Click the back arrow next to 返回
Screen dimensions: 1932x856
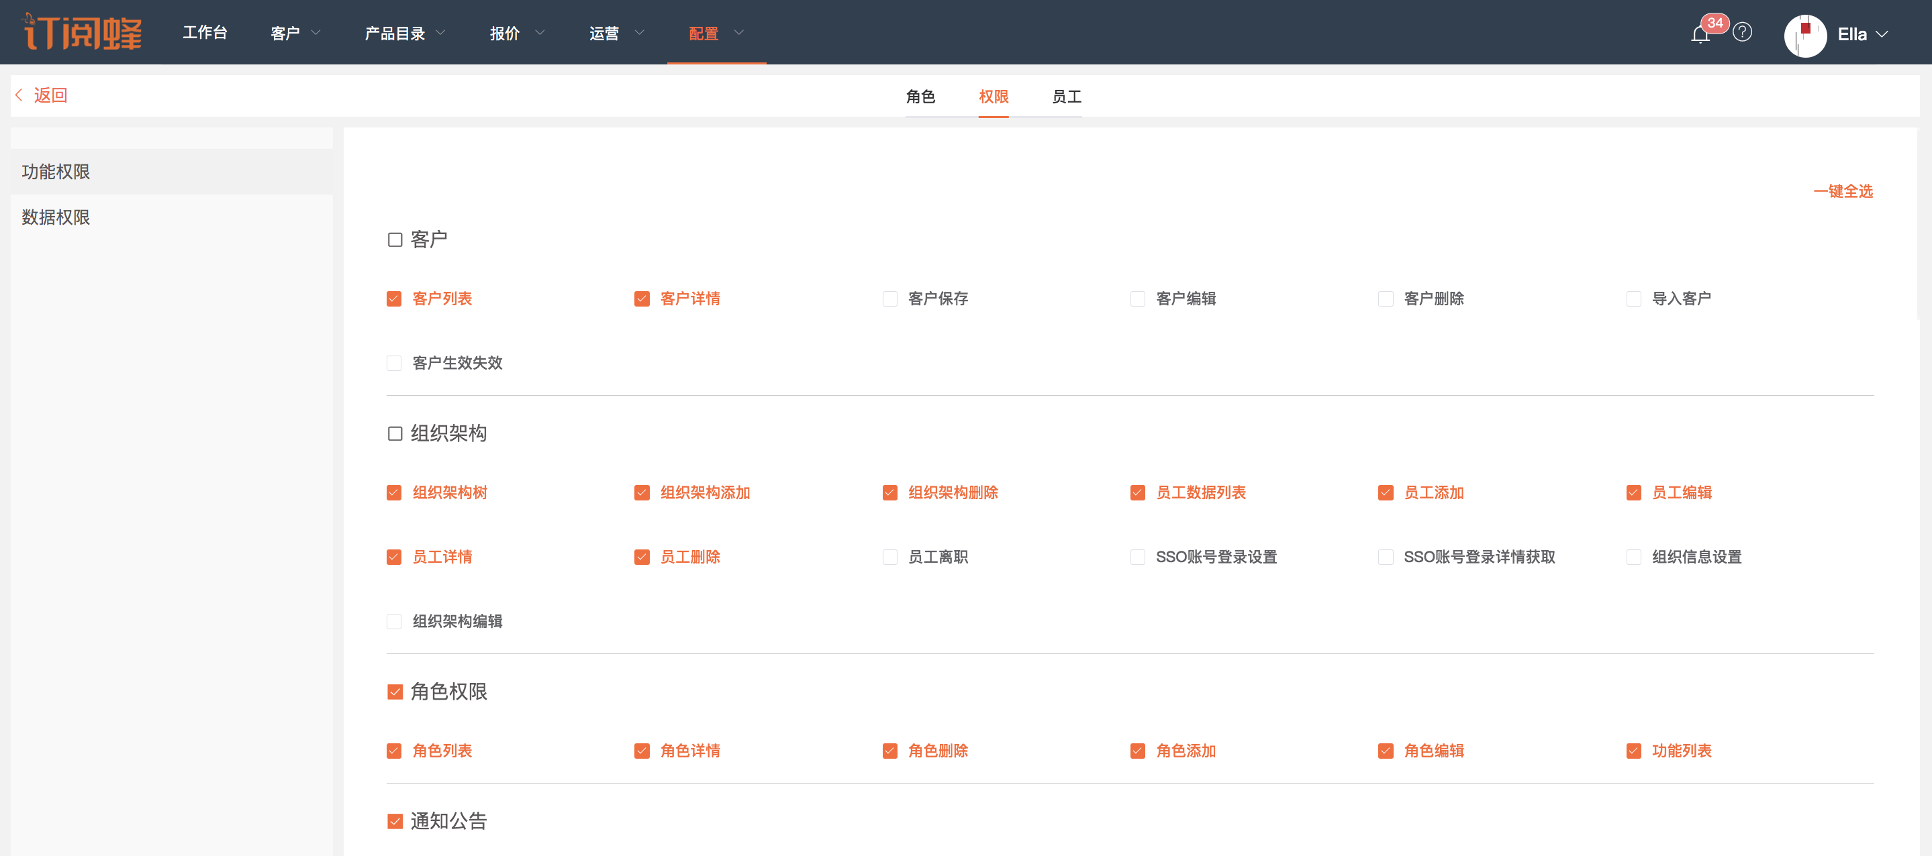click(x=19, y=95)
